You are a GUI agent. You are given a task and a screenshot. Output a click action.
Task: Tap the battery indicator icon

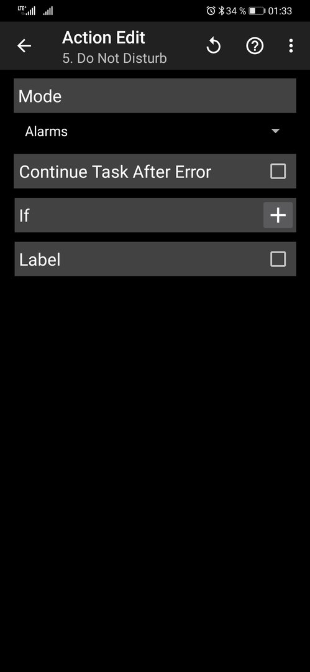click(257, 11)
